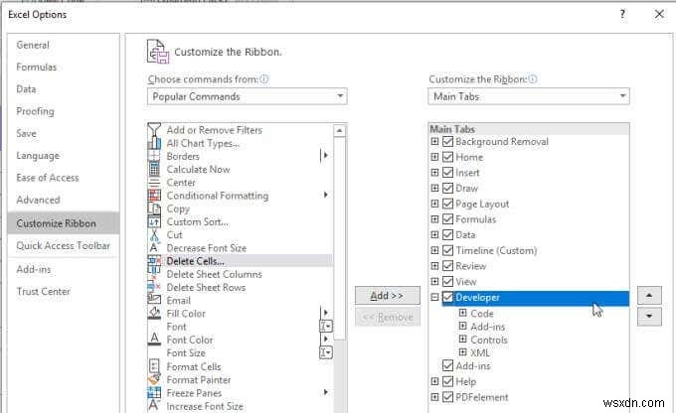Expand the Formulas tab node
The image size is (676, 413).
click(x=434, y=219)
